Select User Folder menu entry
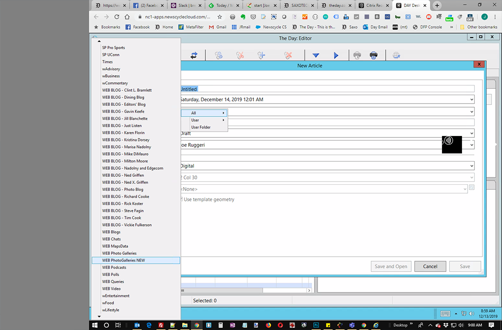Image resolution: width=502 pixels, height=330 pixels. coord(204,127)
